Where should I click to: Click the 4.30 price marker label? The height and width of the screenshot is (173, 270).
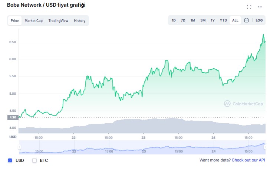pyautogui.click(x=13, y=117)
